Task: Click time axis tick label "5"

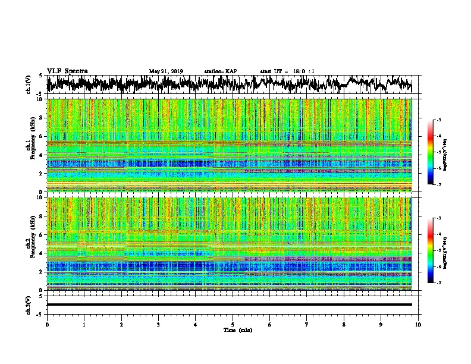Action: coord(233,325)
